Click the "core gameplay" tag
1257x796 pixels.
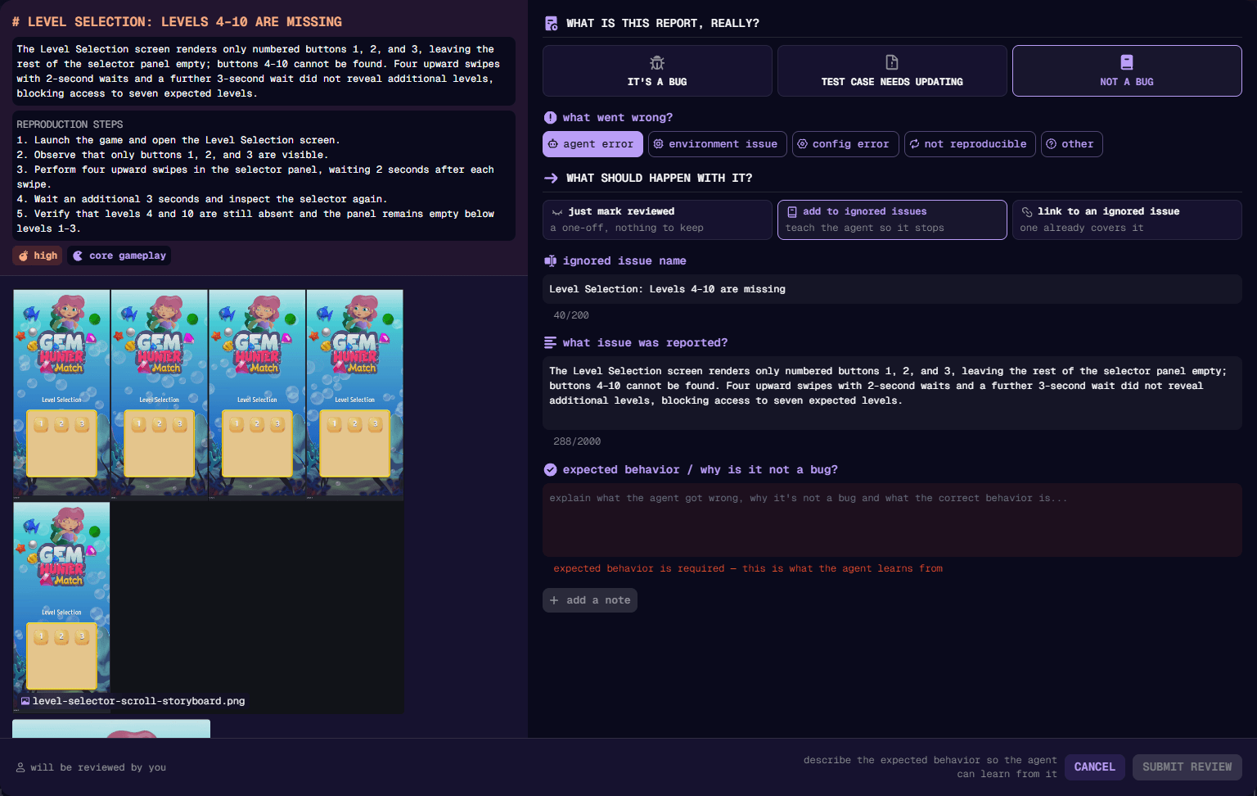click(119, 256)
